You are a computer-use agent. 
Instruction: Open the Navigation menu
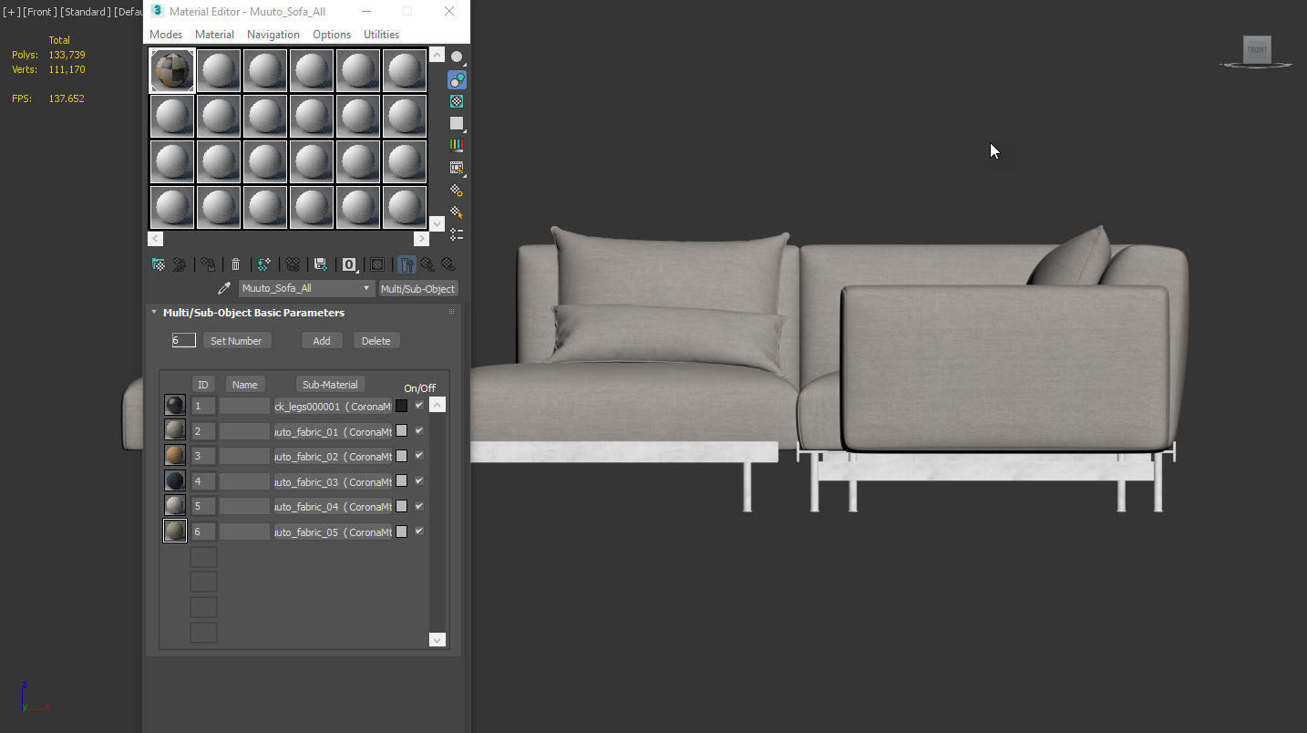pyautogui.click(x=273, y=35)
